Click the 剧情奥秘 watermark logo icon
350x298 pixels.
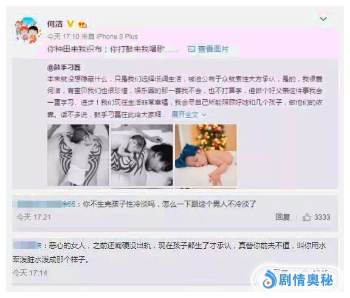click(x=269, y=279)
